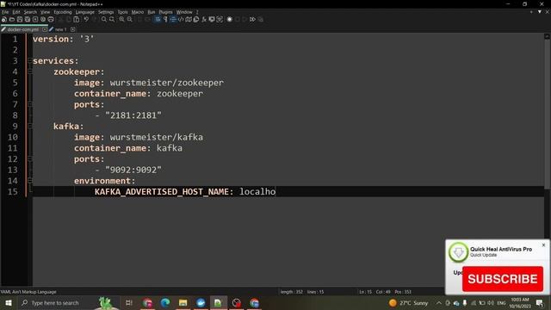Collapse the environment block fold marker
Viewport: 551px width, 310px height.
coord(30,180)
